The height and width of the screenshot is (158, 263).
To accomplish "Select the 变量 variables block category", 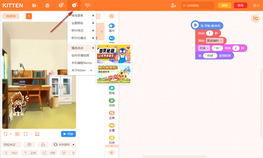I will (111, 127).
